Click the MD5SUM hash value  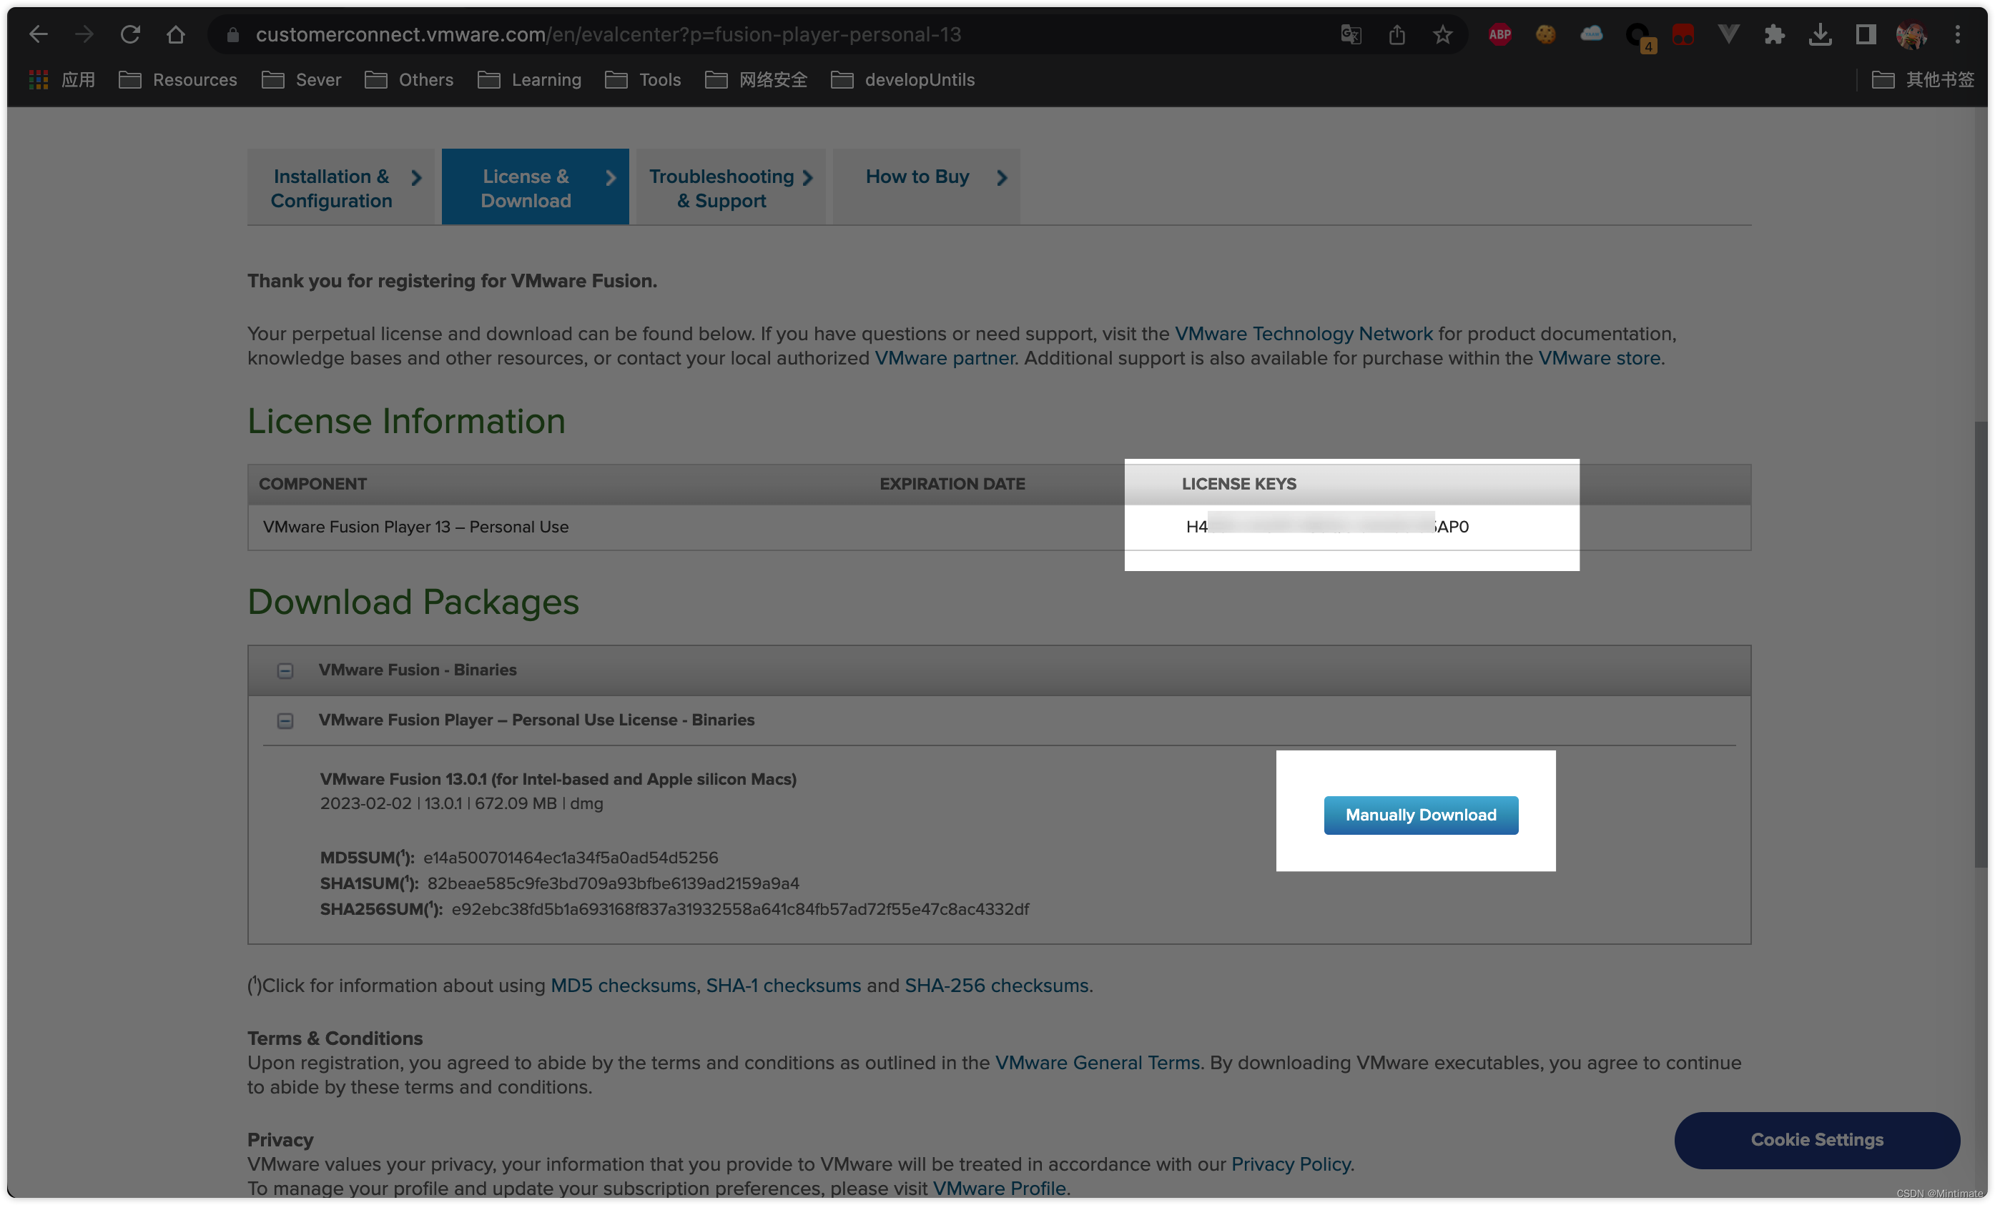coord(570,857)
